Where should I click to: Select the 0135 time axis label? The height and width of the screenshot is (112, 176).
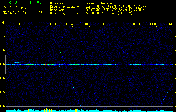[x=86, y=24]
